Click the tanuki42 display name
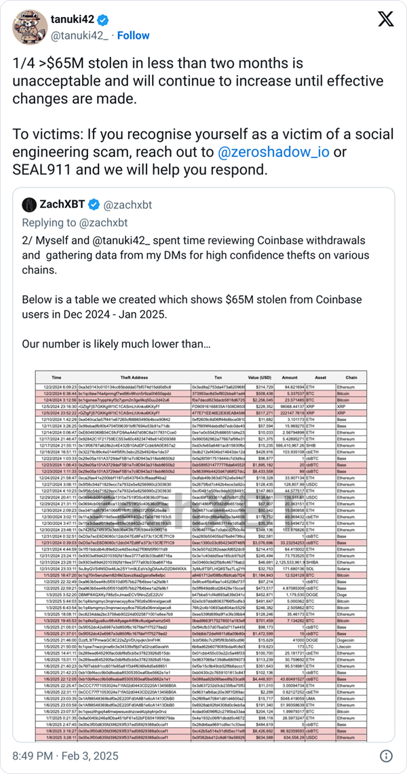The image size is (407, 774). point(73,20)
